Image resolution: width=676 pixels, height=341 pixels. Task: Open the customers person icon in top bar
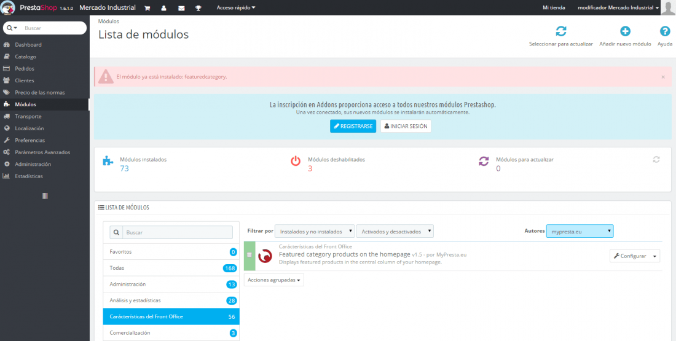164,8
